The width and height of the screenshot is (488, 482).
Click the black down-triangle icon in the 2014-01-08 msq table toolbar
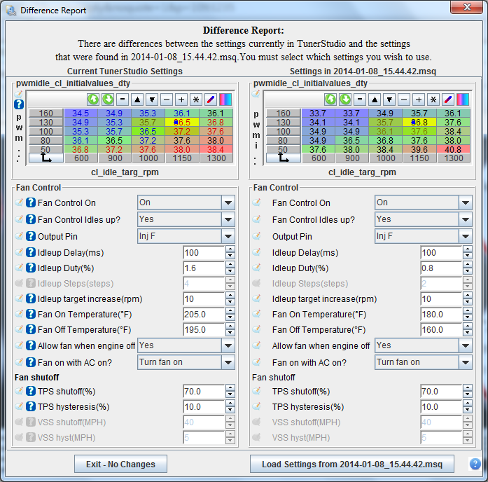coord(389,99)
